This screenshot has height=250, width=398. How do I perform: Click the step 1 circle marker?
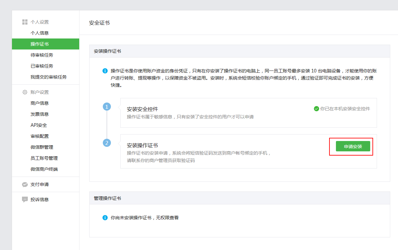(x=107, y=107)
